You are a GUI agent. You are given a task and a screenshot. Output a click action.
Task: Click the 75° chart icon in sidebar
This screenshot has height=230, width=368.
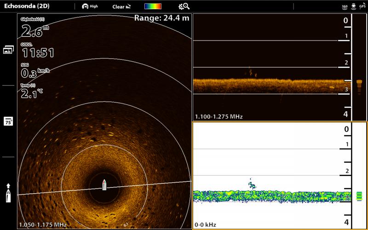[x=8, y=121]
